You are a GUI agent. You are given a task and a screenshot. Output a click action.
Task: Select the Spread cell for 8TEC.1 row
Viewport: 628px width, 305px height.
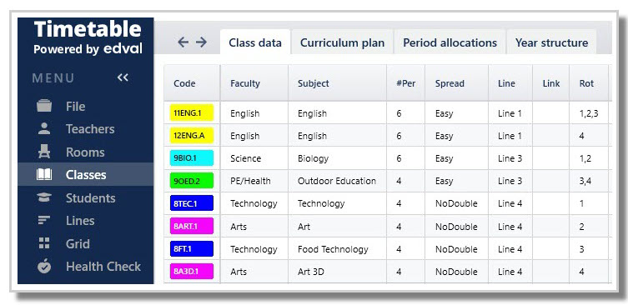point(456,203)
